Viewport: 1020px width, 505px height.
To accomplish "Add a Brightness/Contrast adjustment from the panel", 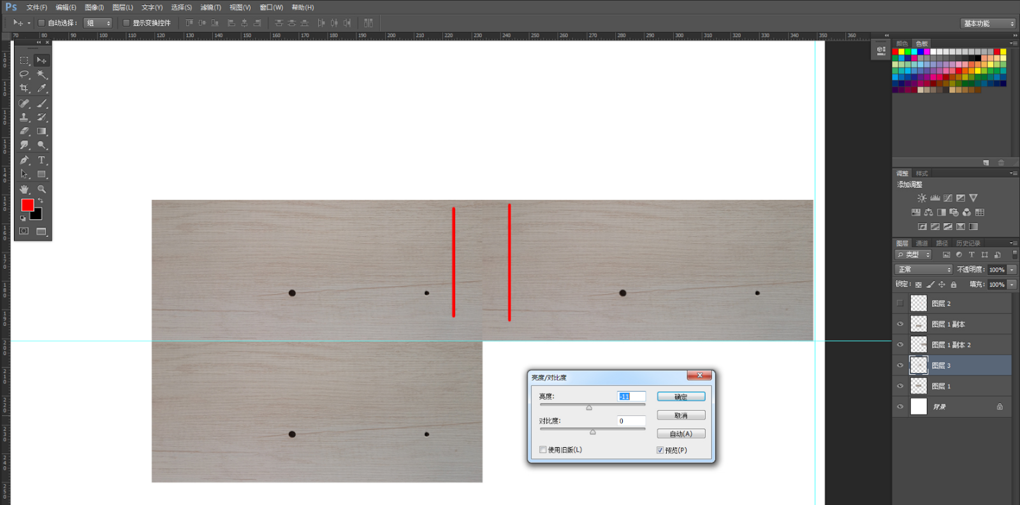I will [922, 198].
